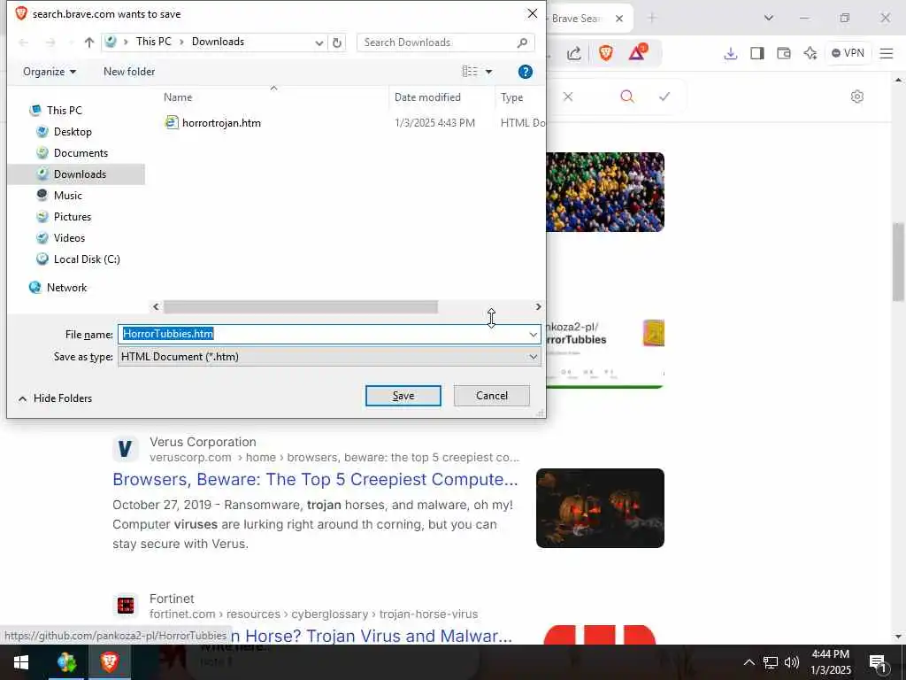Click the colorful crowd thumbnail image
Image resolution: width=906 pixels, height=680 pixels.
[x=605, y=192]
